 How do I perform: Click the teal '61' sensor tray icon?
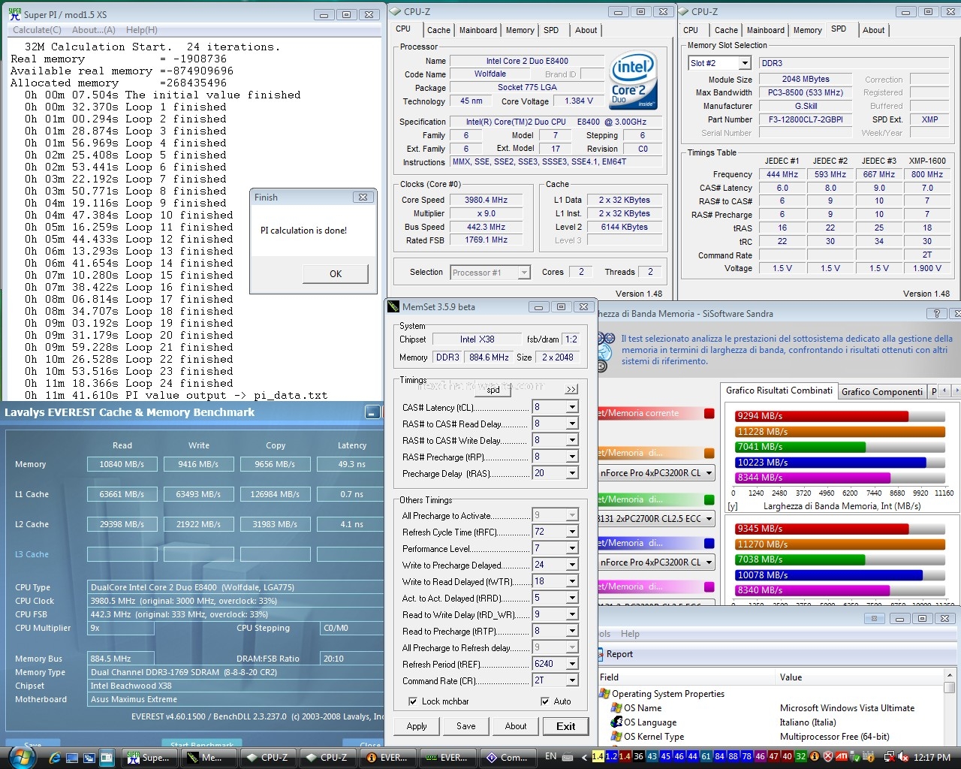706,756
